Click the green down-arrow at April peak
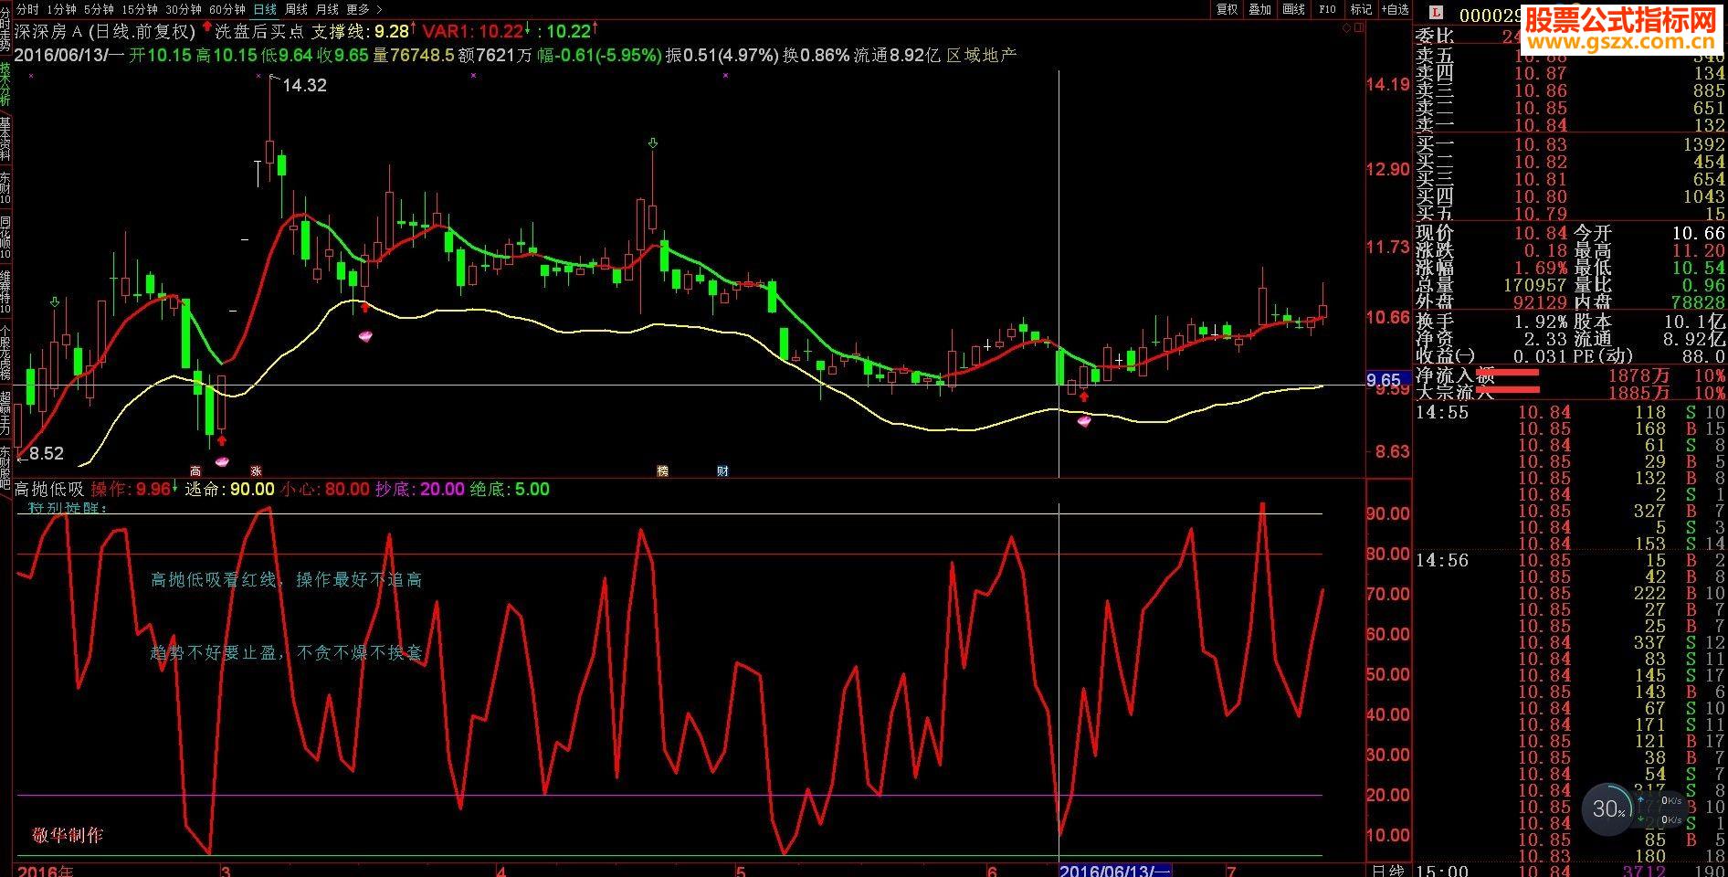This screenshot has height=877, width=1728. click(652, 143)
